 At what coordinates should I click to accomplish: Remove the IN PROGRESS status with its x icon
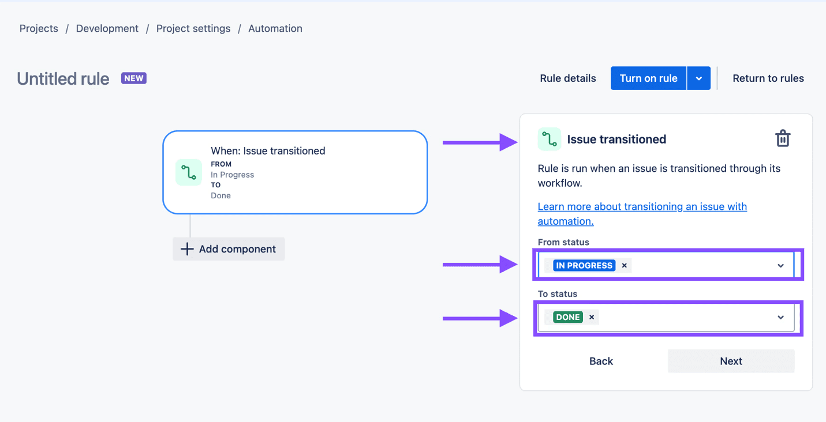click(x=624, y=265)
